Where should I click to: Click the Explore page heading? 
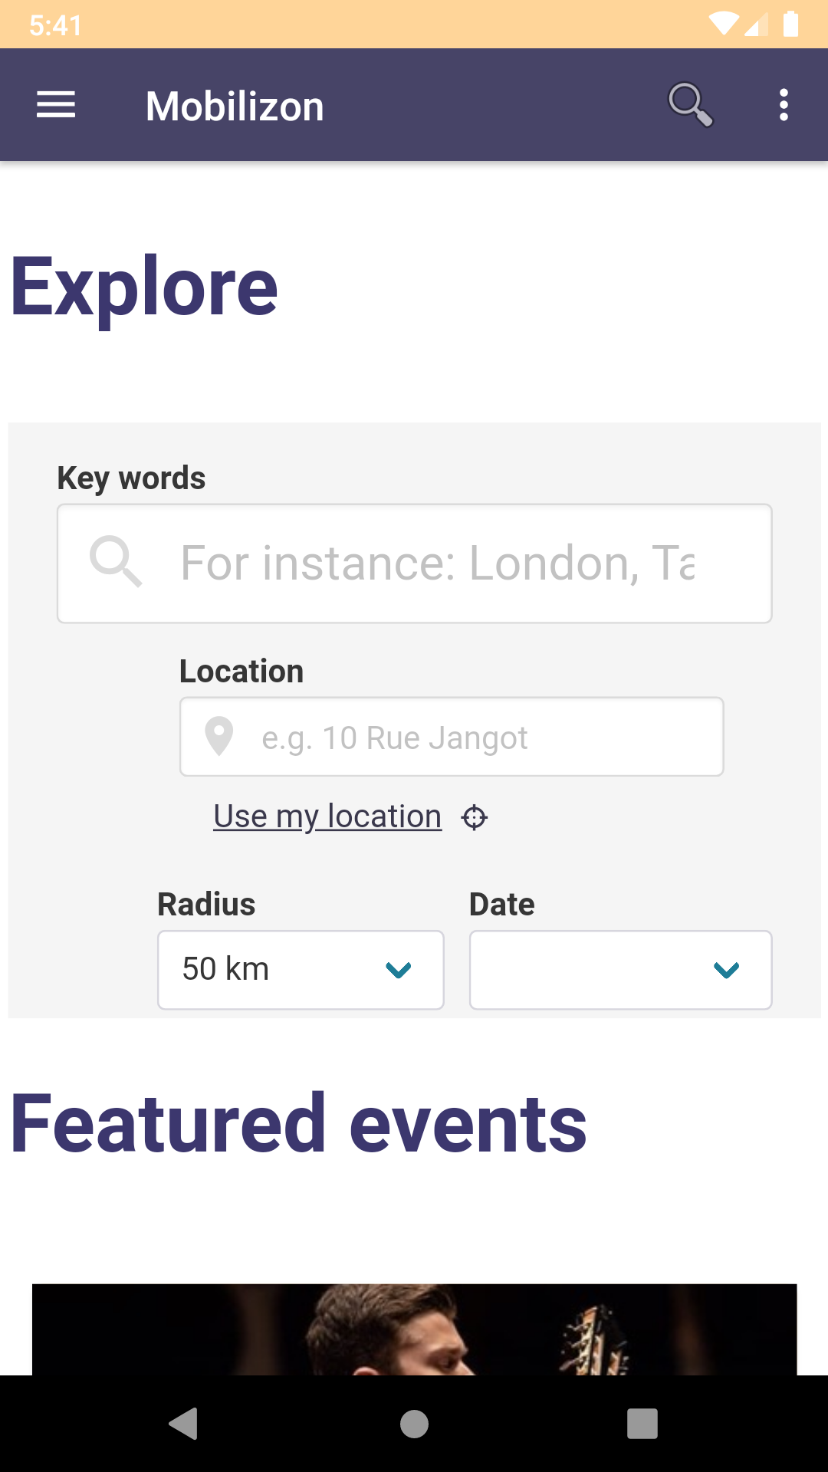(145, 287)
